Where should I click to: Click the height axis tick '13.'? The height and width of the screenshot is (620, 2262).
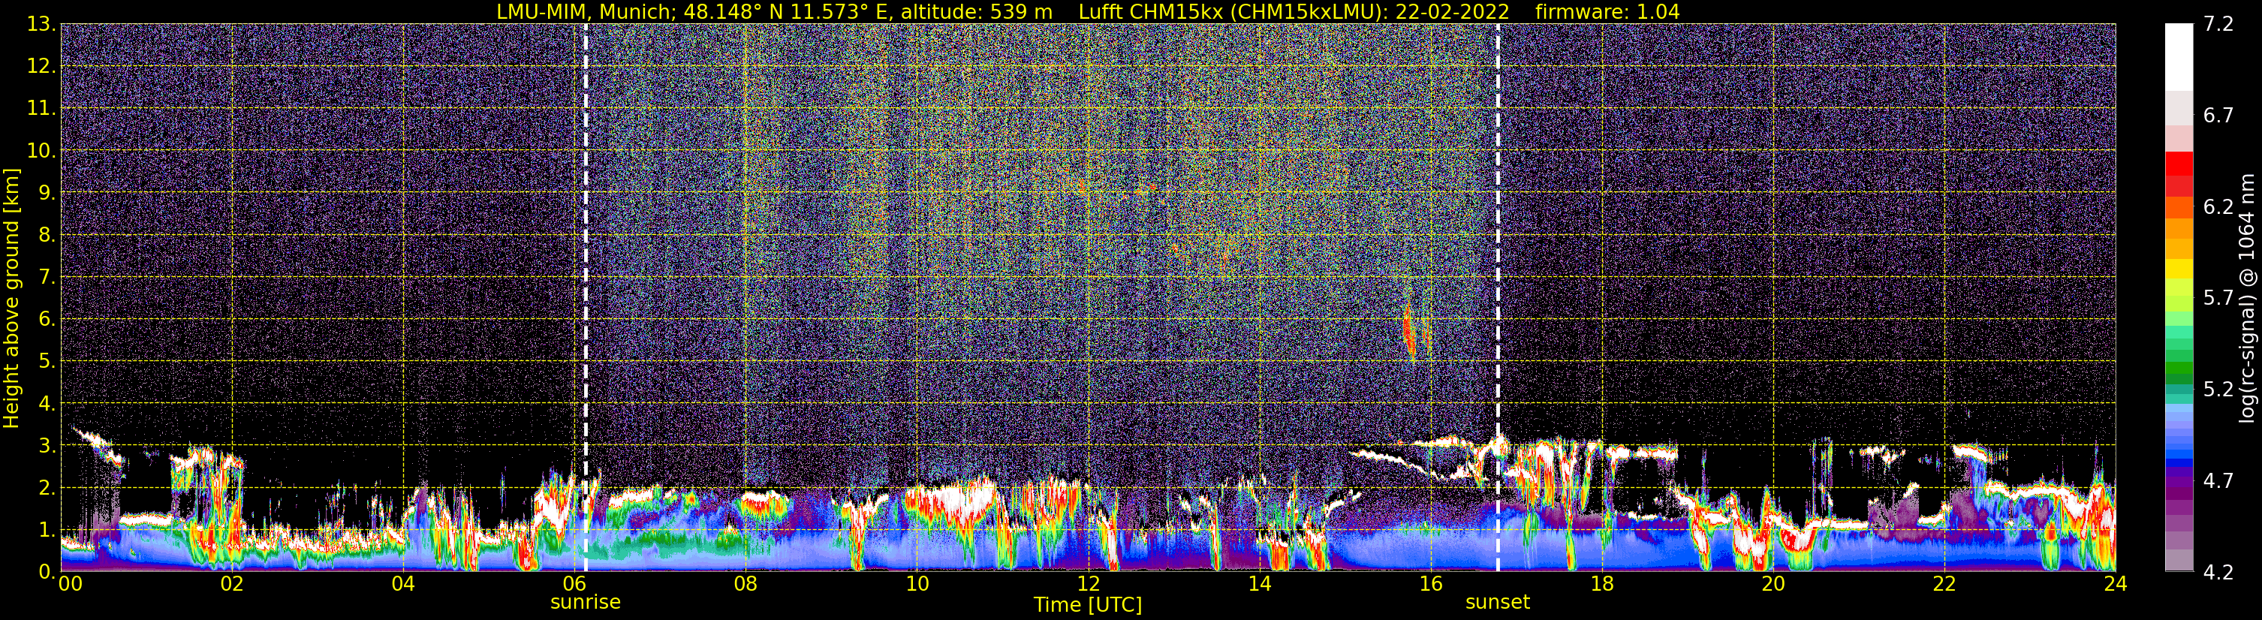(42, 24)
